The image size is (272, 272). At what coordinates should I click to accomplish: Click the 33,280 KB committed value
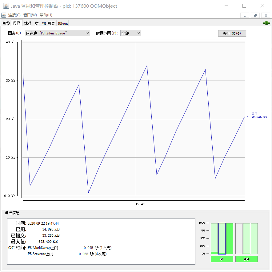point(51,235)
